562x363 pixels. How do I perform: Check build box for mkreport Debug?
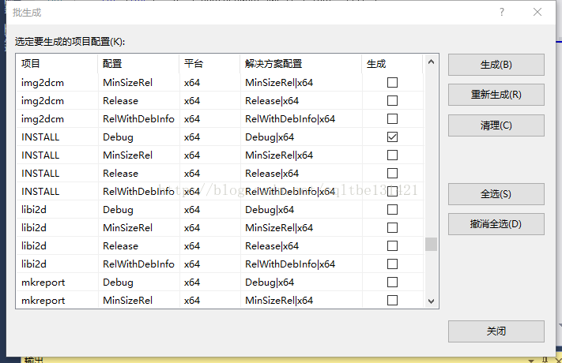pyautogui.click(x=393, y=282)
